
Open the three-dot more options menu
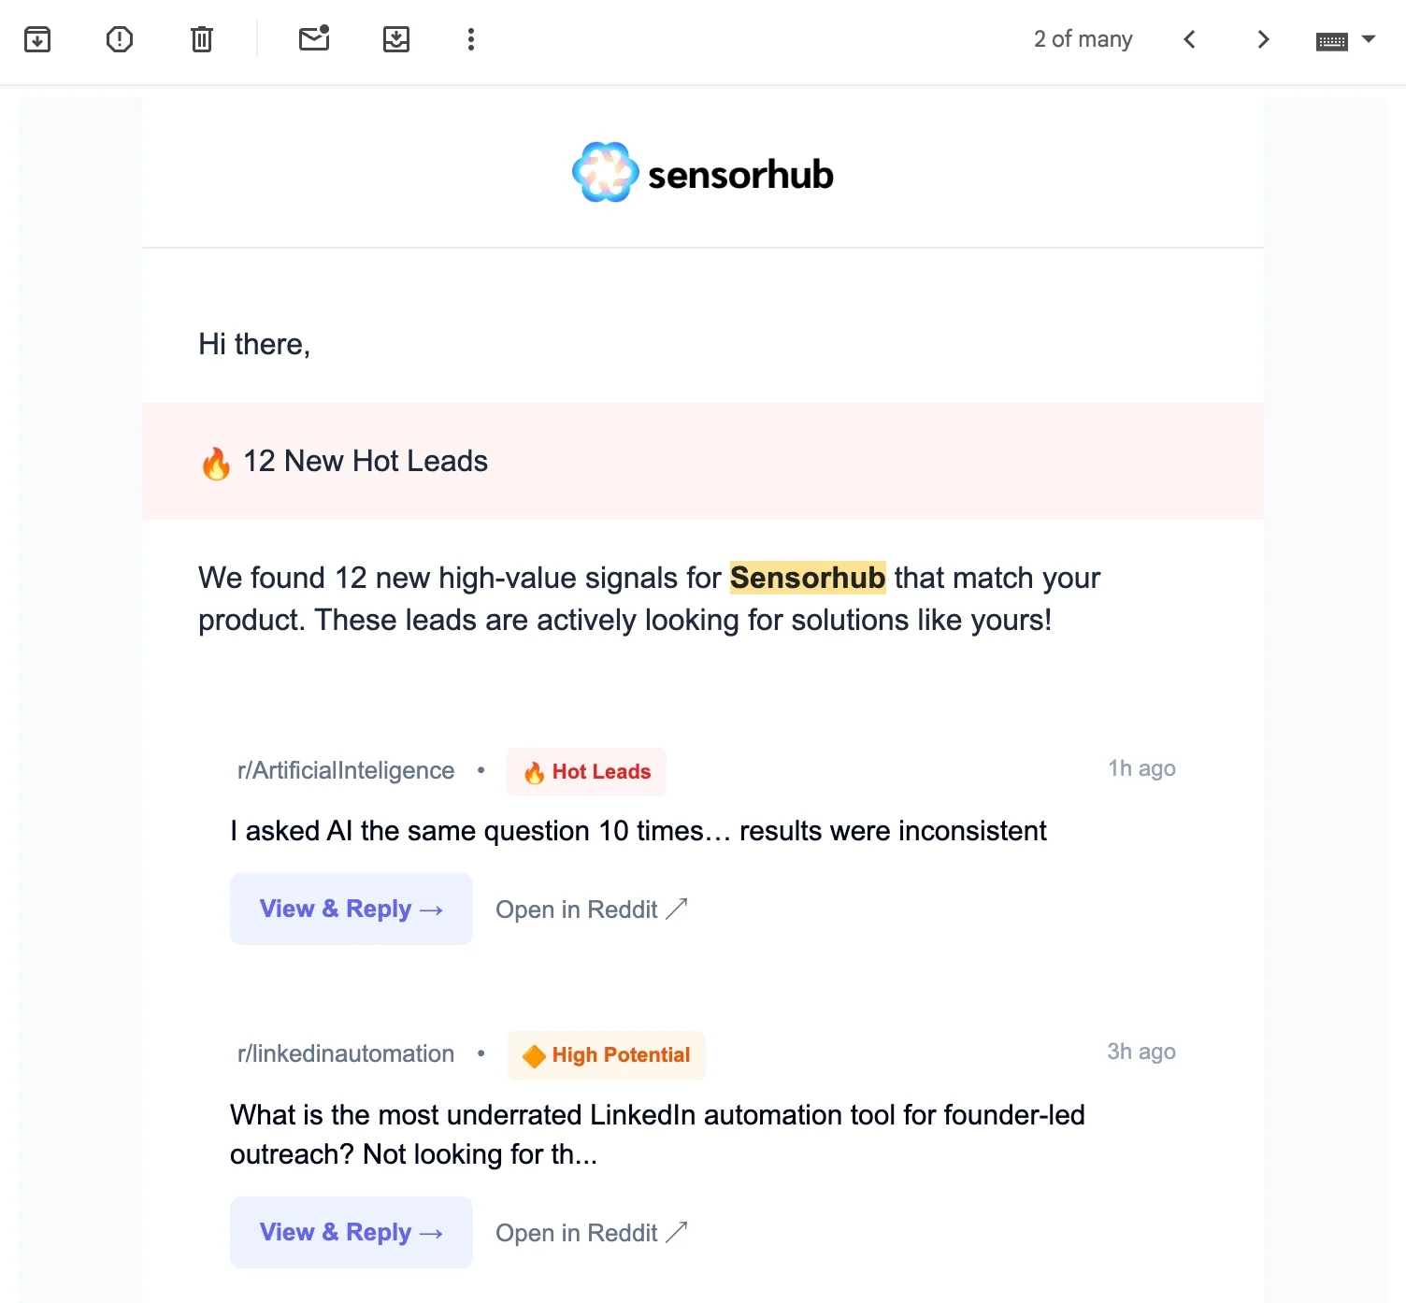[x=471, y=39]
